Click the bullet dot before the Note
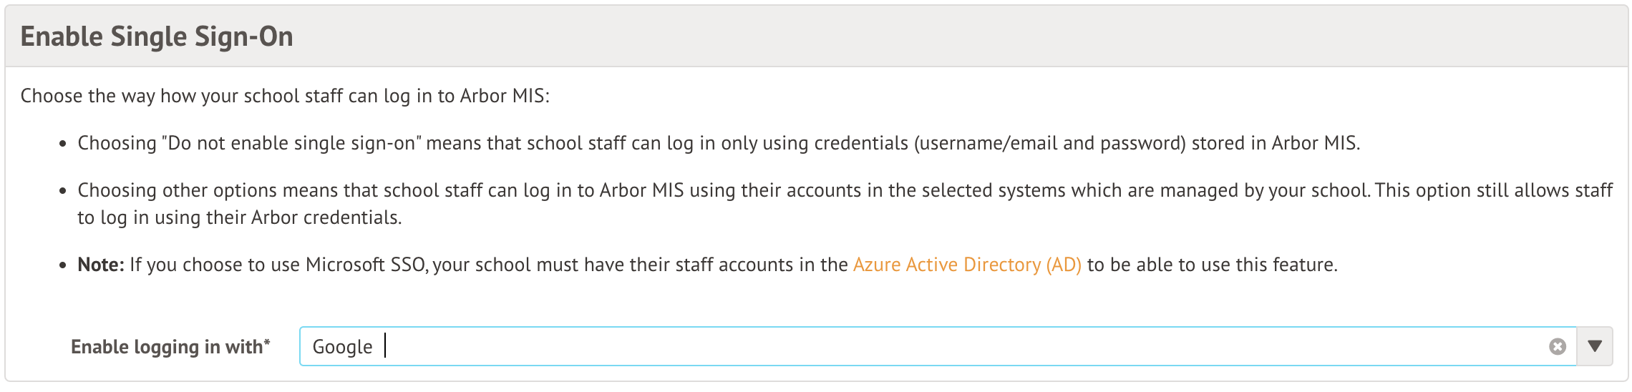This screenshot has width=1632, height=392. (x=63, y=266)
